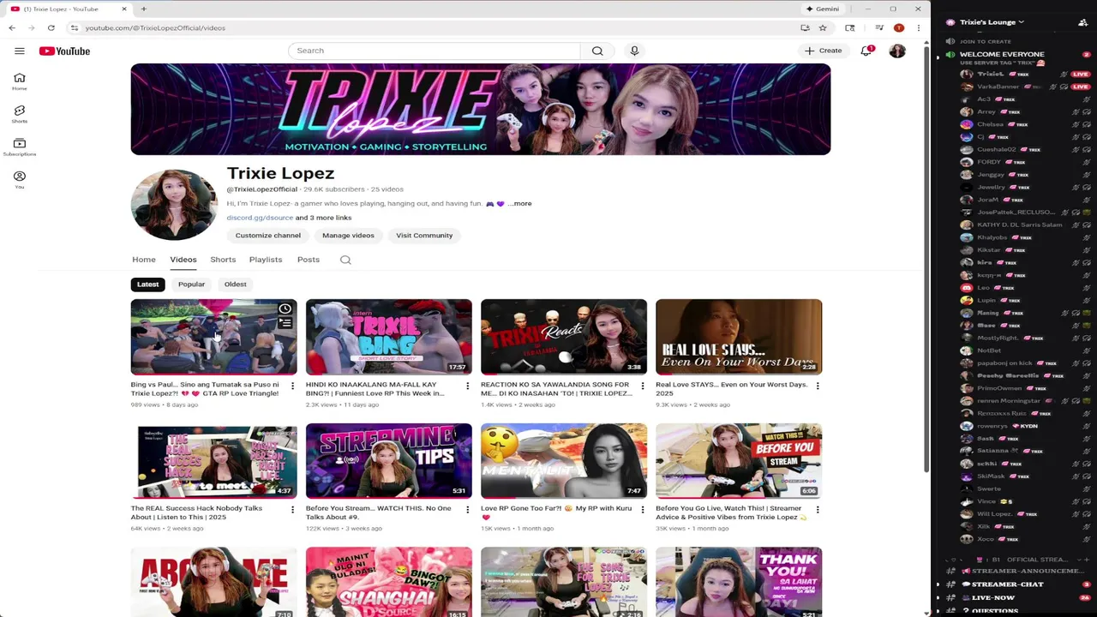Bookmark this page with the star
The height and width of the screenshot is (617, 1097).
[x=823, y=27]
